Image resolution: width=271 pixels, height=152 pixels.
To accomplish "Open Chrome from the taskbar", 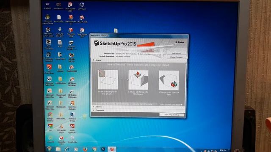I will pos(94,149).
